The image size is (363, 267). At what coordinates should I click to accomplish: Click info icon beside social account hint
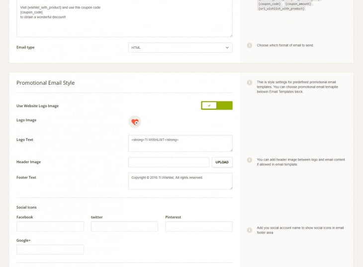[249, 230]
